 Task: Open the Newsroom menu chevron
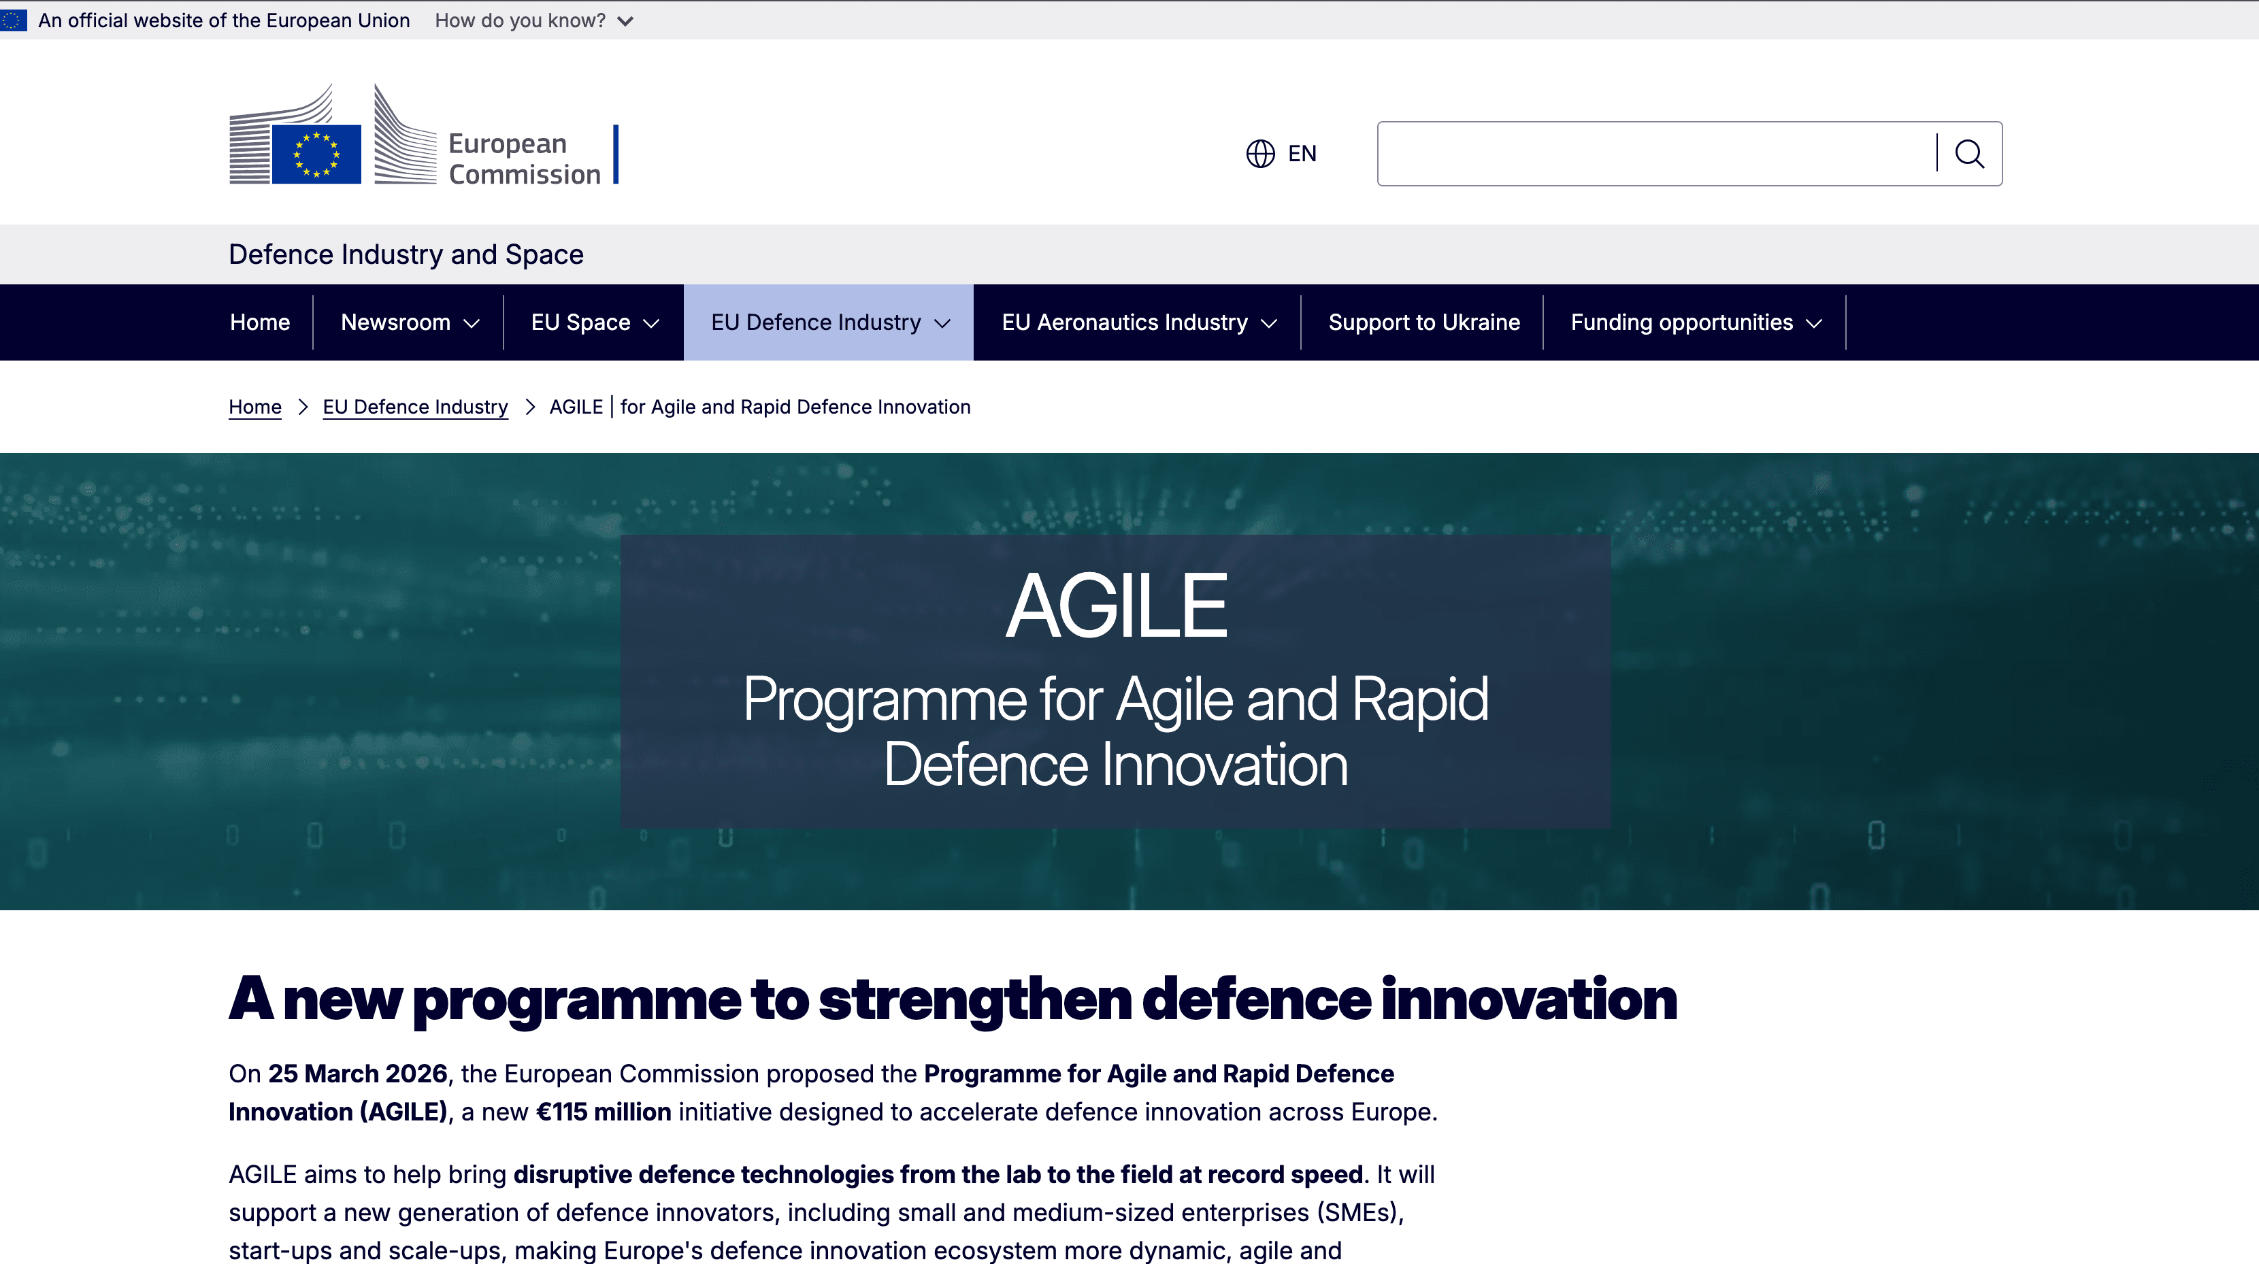(x=472, y=323)
